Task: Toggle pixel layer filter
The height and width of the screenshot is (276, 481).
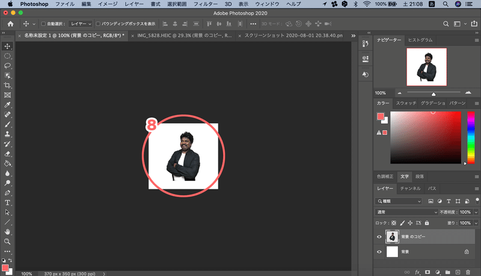Action: tap(430, 201)
